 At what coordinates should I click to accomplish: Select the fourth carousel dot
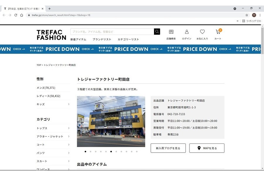[x=101, y=151]
